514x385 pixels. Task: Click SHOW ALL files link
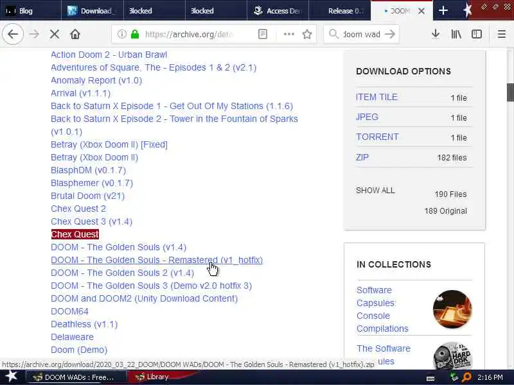375,191
